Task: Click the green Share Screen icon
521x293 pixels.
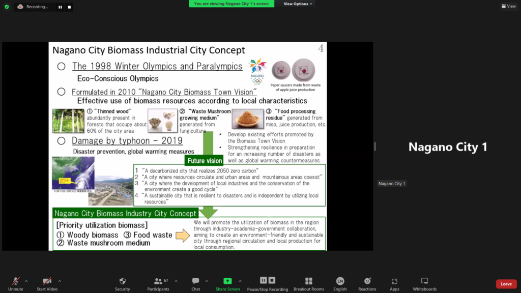Action: tap(227, 281)
